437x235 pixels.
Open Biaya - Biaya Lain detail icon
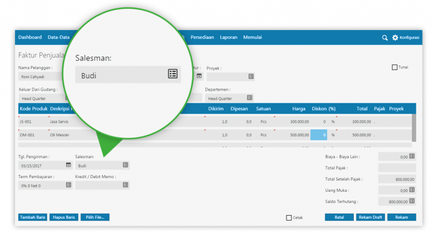(412, 156)
